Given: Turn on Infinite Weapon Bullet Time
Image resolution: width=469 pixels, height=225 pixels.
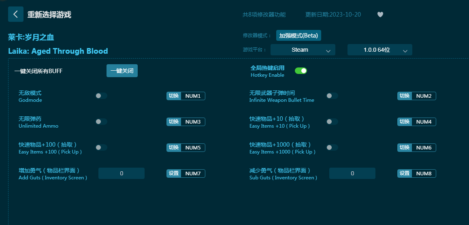Looking at the screenshot, I should (x=332, y=96).
